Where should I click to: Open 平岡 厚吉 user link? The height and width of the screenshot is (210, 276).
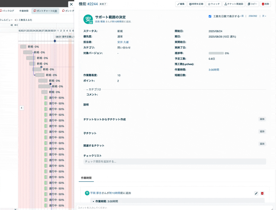[x=96, y=193]
